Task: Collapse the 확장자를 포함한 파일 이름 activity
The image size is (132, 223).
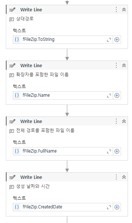Action: click(x=124, y=65)
